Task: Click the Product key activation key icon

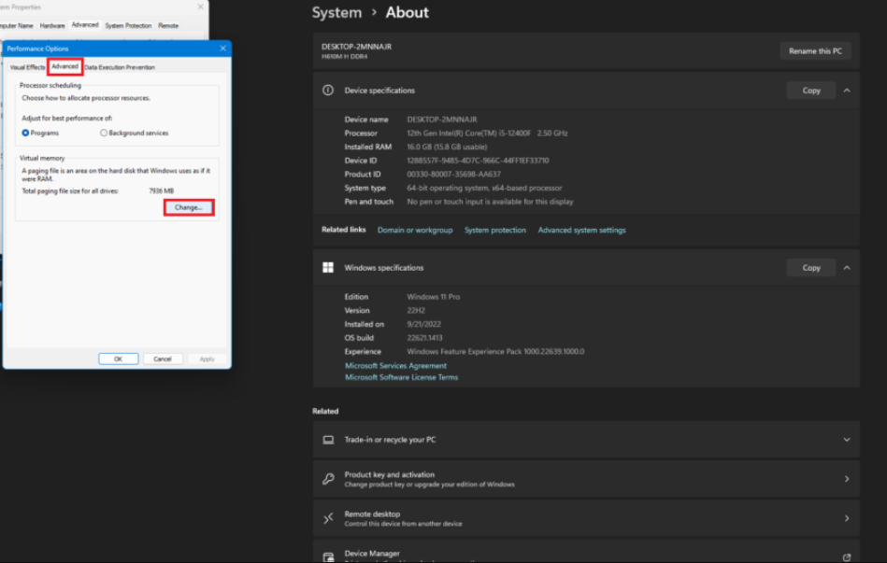Action: 328,479
